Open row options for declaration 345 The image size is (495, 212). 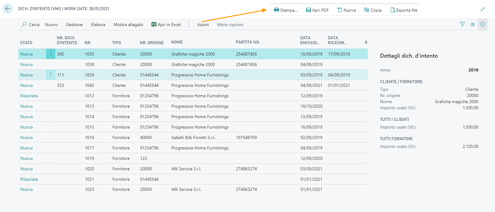(x=51, y=54)
